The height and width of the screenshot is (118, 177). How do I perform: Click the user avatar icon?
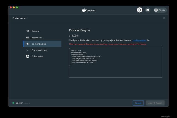click(156, 10)
